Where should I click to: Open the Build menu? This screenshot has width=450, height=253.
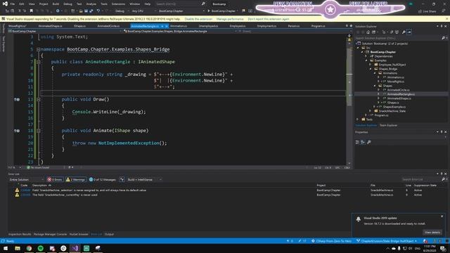56,4
